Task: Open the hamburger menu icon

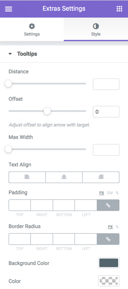Action: (8, 9)
